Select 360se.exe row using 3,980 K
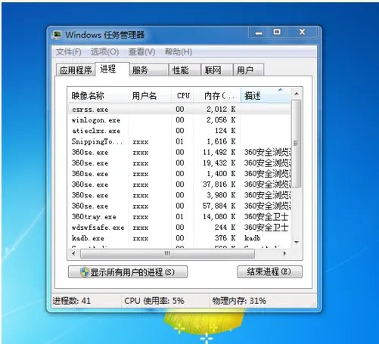Screen dimensions: 379x344 179,195
